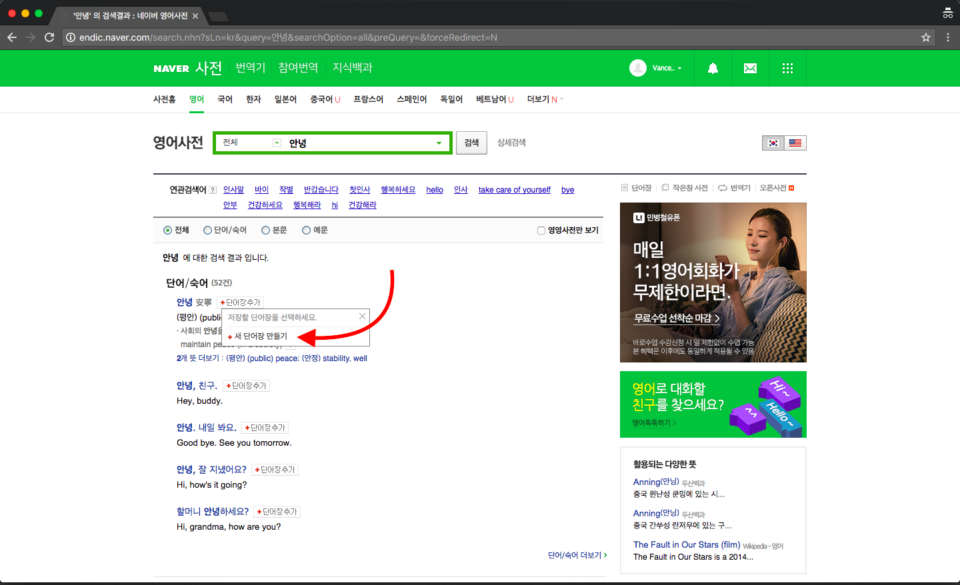Add '할머니 안녕하세요?' to 단어장
960x585 pixels.
tap(277, 512)
